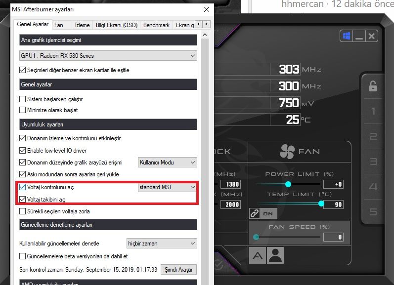Click the fan icon in FAN panel
Screen dimensions: 394x285
287,152
